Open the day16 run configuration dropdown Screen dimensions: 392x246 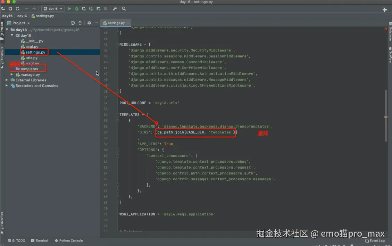click(x=53, y=9)
